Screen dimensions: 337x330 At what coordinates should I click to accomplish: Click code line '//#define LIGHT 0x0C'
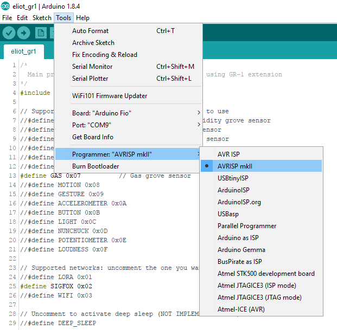58,222
